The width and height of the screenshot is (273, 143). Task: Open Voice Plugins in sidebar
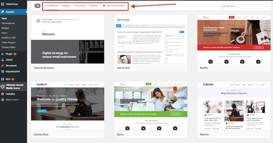point(8,42)
